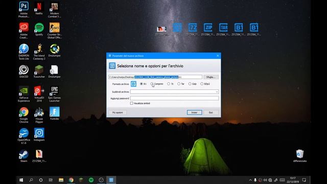
Task: Open the Modern Combat 5 desktop icon
Action: [55, 9]
